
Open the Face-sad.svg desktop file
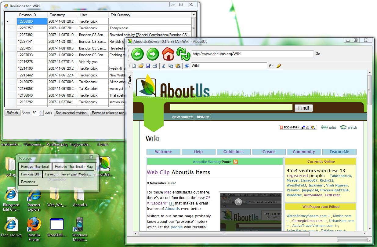pyautogui.click(x=11, y=227)
